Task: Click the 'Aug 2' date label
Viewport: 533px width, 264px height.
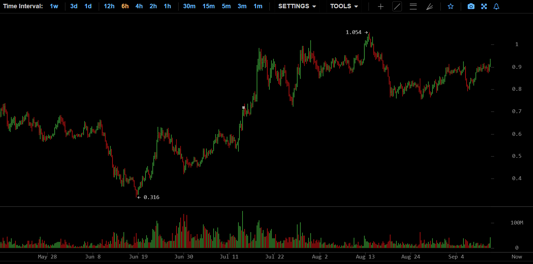Action: coord(320,257)
